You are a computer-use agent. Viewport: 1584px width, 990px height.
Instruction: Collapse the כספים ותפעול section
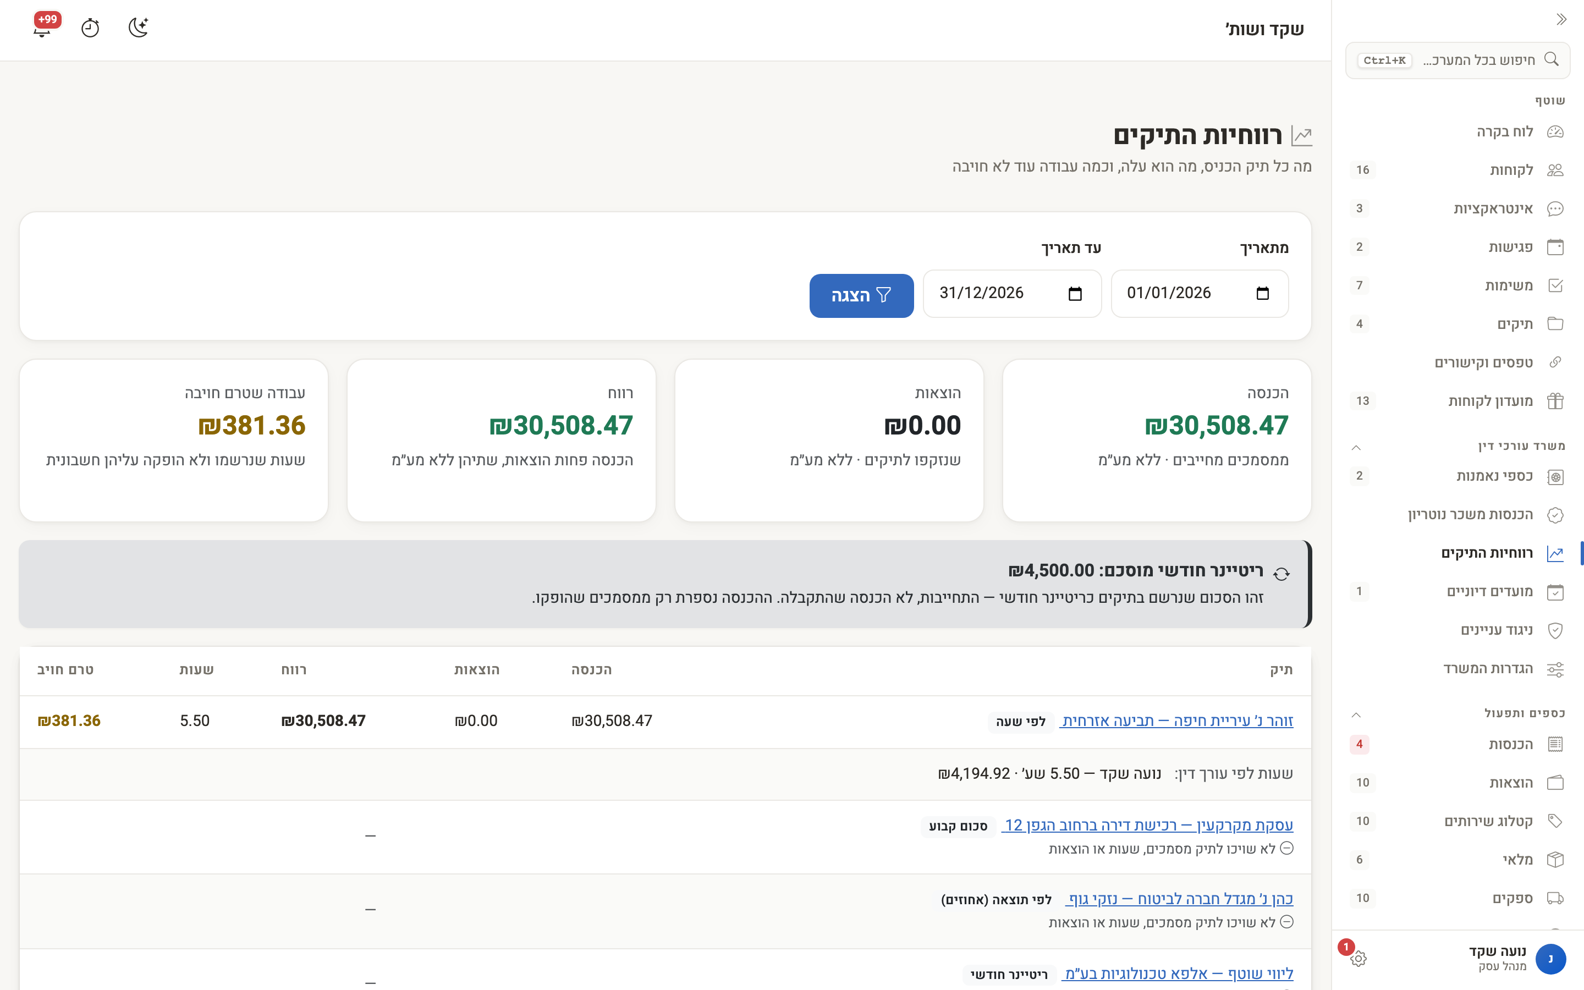(x=1356, y=714)
